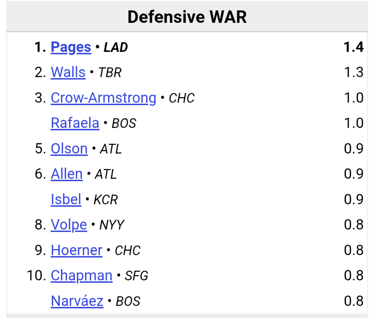Open the Isbel player link

tap(66, 200)
